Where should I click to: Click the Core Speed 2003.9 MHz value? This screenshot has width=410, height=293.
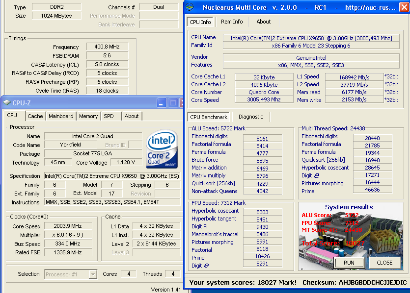pyautogui.click(x=68, y=226)
